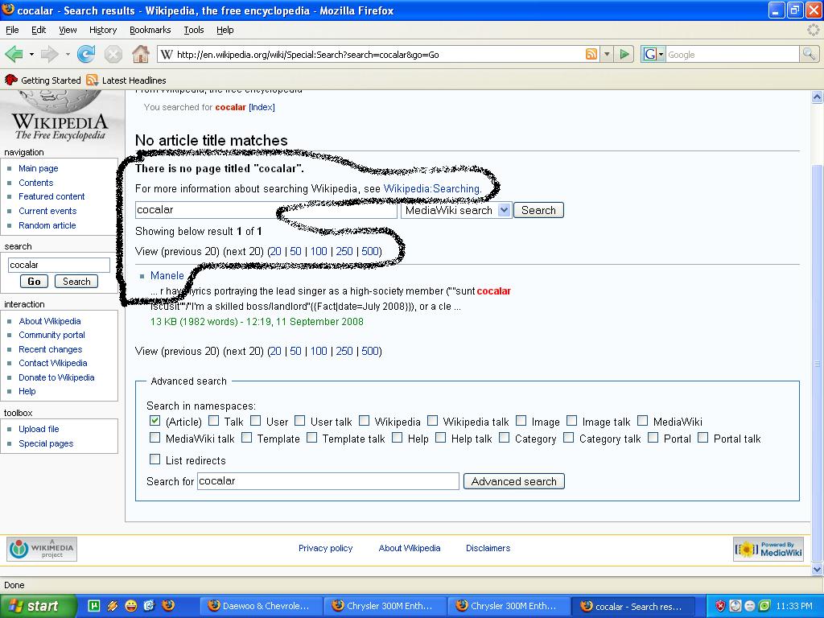Launch Firefox from the quick launch bar

[168, 606]
